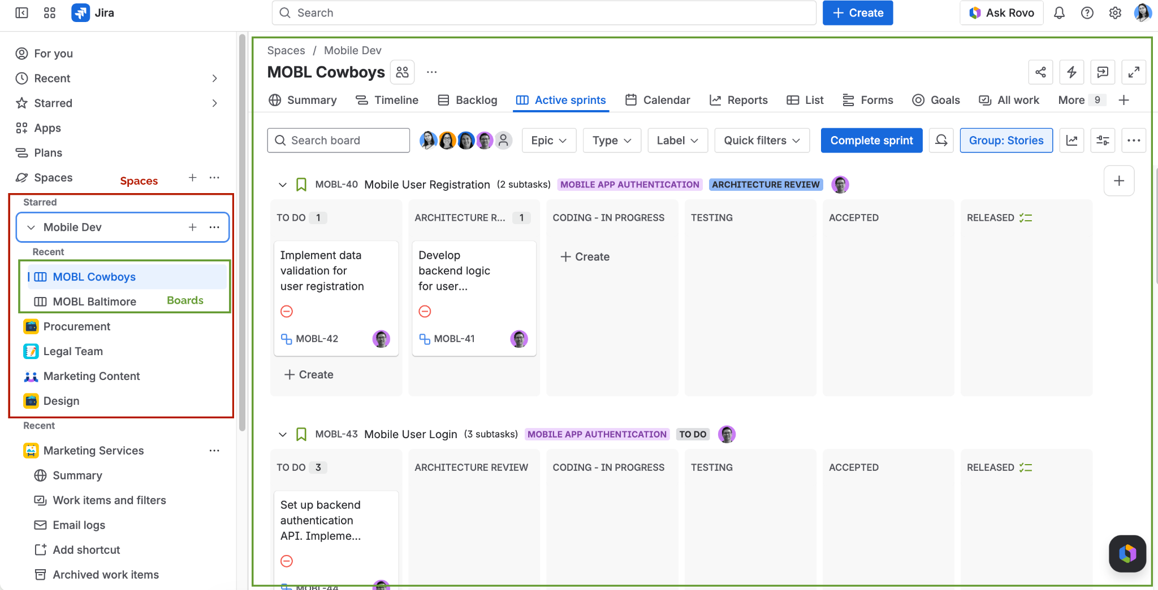Open automation lightning bolt icon
1158x590 pixels.
tap(1071, 72)
